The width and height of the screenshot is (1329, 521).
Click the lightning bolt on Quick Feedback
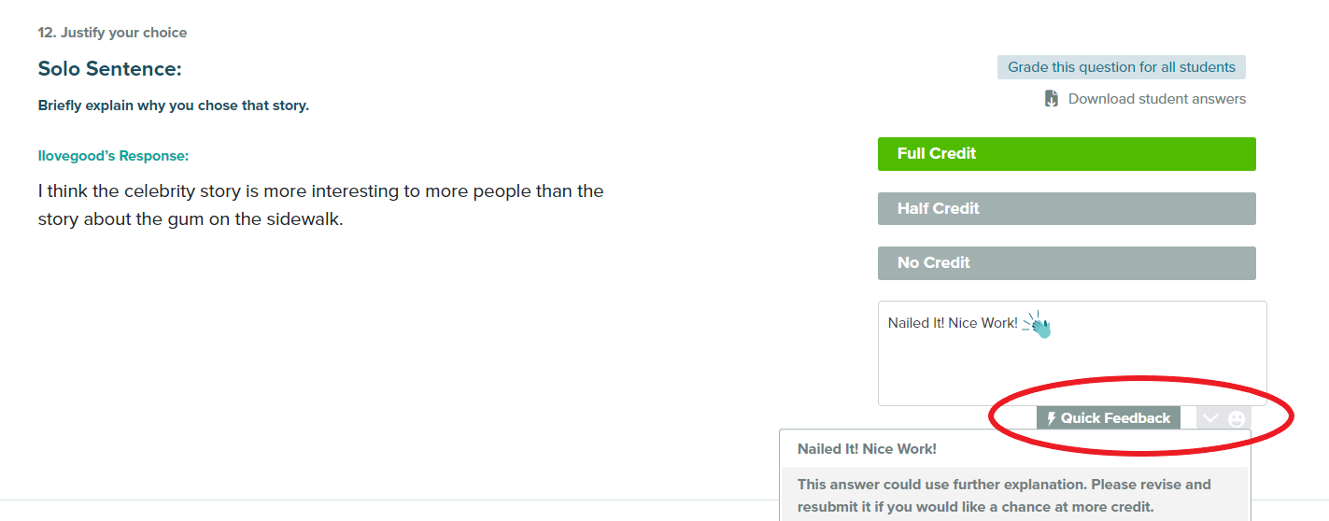coord(1052,418)
